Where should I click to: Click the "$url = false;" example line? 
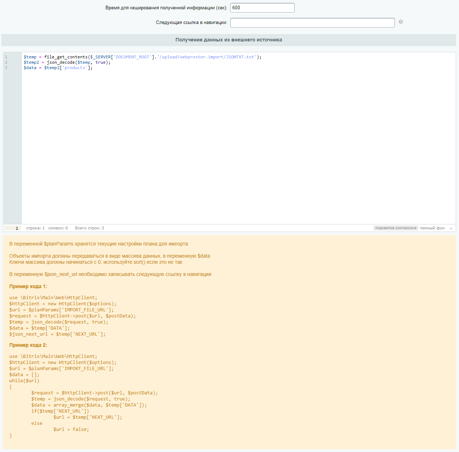click(71, 429)
